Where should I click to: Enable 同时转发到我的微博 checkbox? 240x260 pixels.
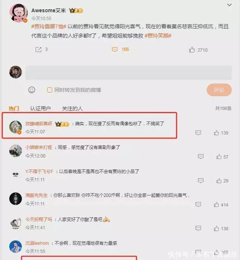point(50,90)
